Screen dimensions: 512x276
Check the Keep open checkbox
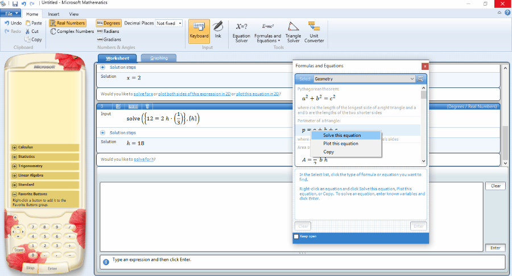[296, 237]
